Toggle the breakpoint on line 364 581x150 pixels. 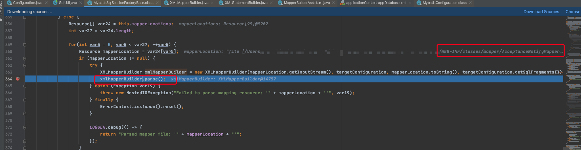coord(18,79)
